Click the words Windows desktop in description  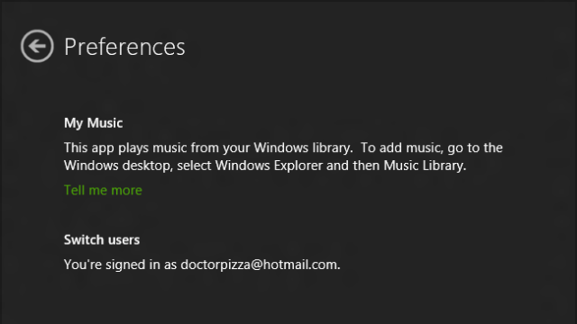(x=117, y=166)
